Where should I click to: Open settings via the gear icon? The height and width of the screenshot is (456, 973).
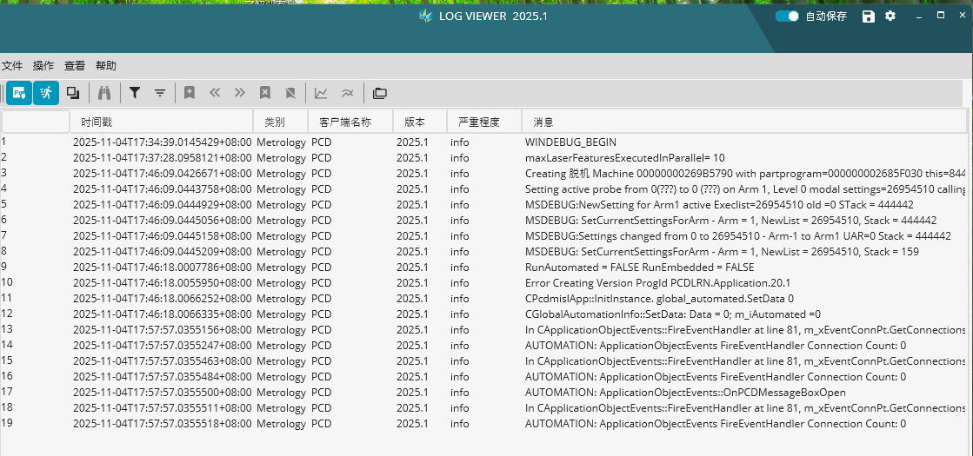click(x=890, y=17)
